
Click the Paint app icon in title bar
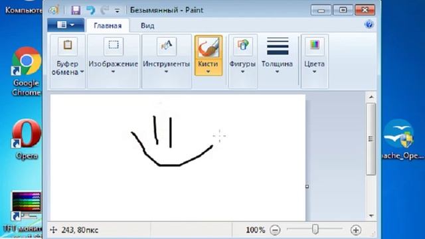54,11
